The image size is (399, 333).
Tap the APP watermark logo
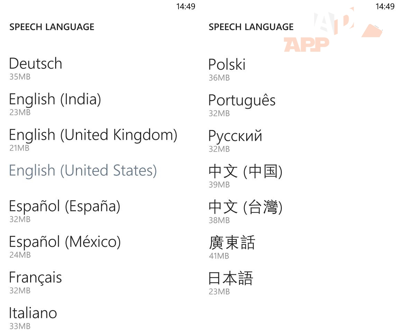click(306, 44)
